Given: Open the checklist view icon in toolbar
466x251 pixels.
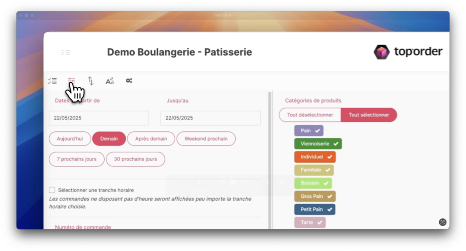Looking at the screenshot, I should (x=52, y=81).
